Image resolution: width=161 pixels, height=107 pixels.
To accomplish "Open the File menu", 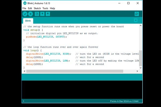I will [x=24, y=8].
